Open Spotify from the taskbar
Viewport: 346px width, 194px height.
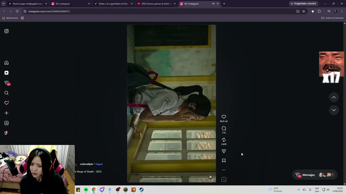tap(86, 190)
